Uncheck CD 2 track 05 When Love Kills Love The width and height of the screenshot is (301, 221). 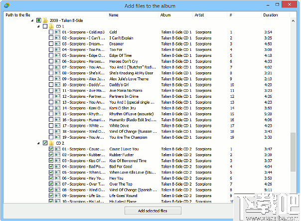click(x=51, y=172)
